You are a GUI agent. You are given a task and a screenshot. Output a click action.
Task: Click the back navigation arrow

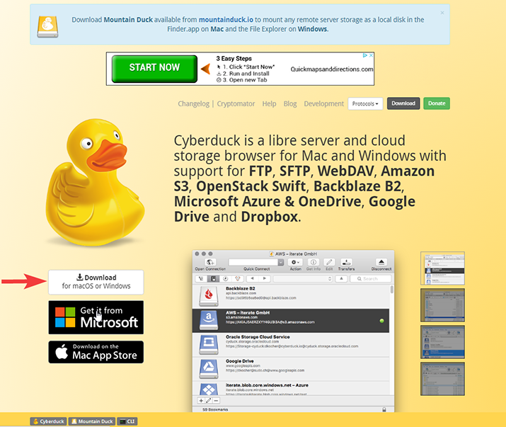tap(253, 278)
